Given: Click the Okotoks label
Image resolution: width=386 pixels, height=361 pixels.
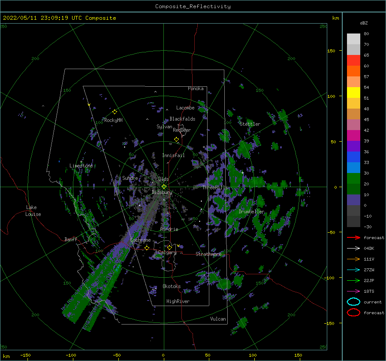Looking at the screenshot, I should click(172, 286).
